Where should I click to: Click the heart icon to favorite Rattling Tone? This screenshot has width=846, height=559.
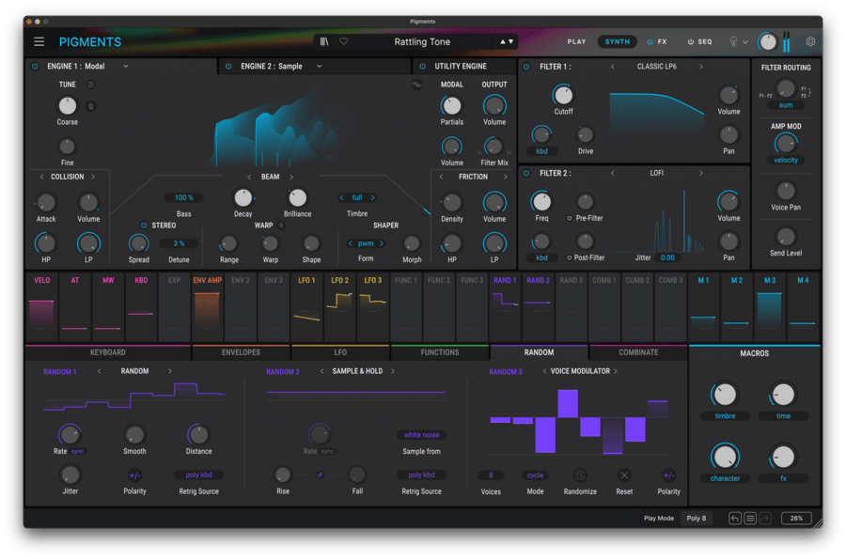pos(345,41)
